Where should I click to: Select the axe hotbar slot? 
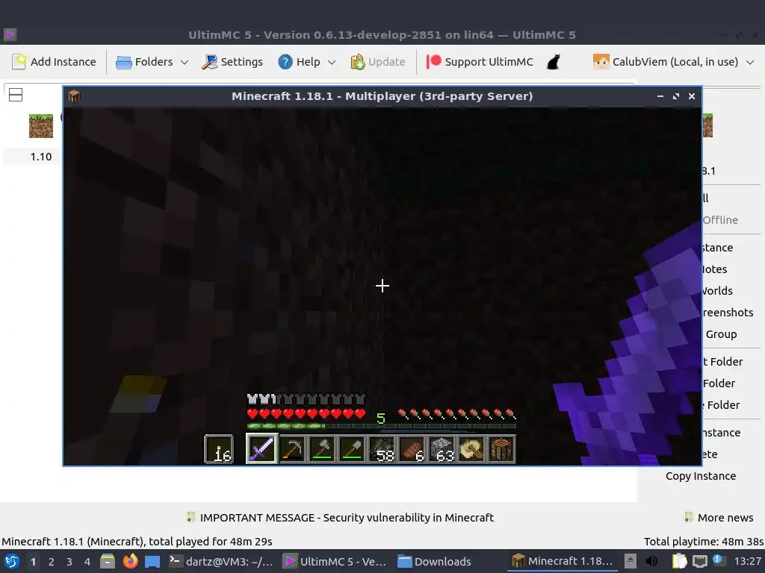coord(322,448)
